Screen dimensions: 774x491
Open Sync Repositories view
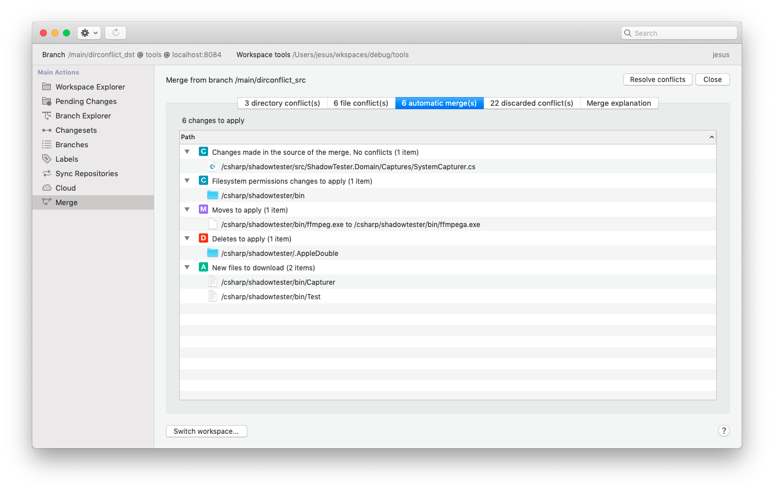pyautogui.click(x=87, y=173)
